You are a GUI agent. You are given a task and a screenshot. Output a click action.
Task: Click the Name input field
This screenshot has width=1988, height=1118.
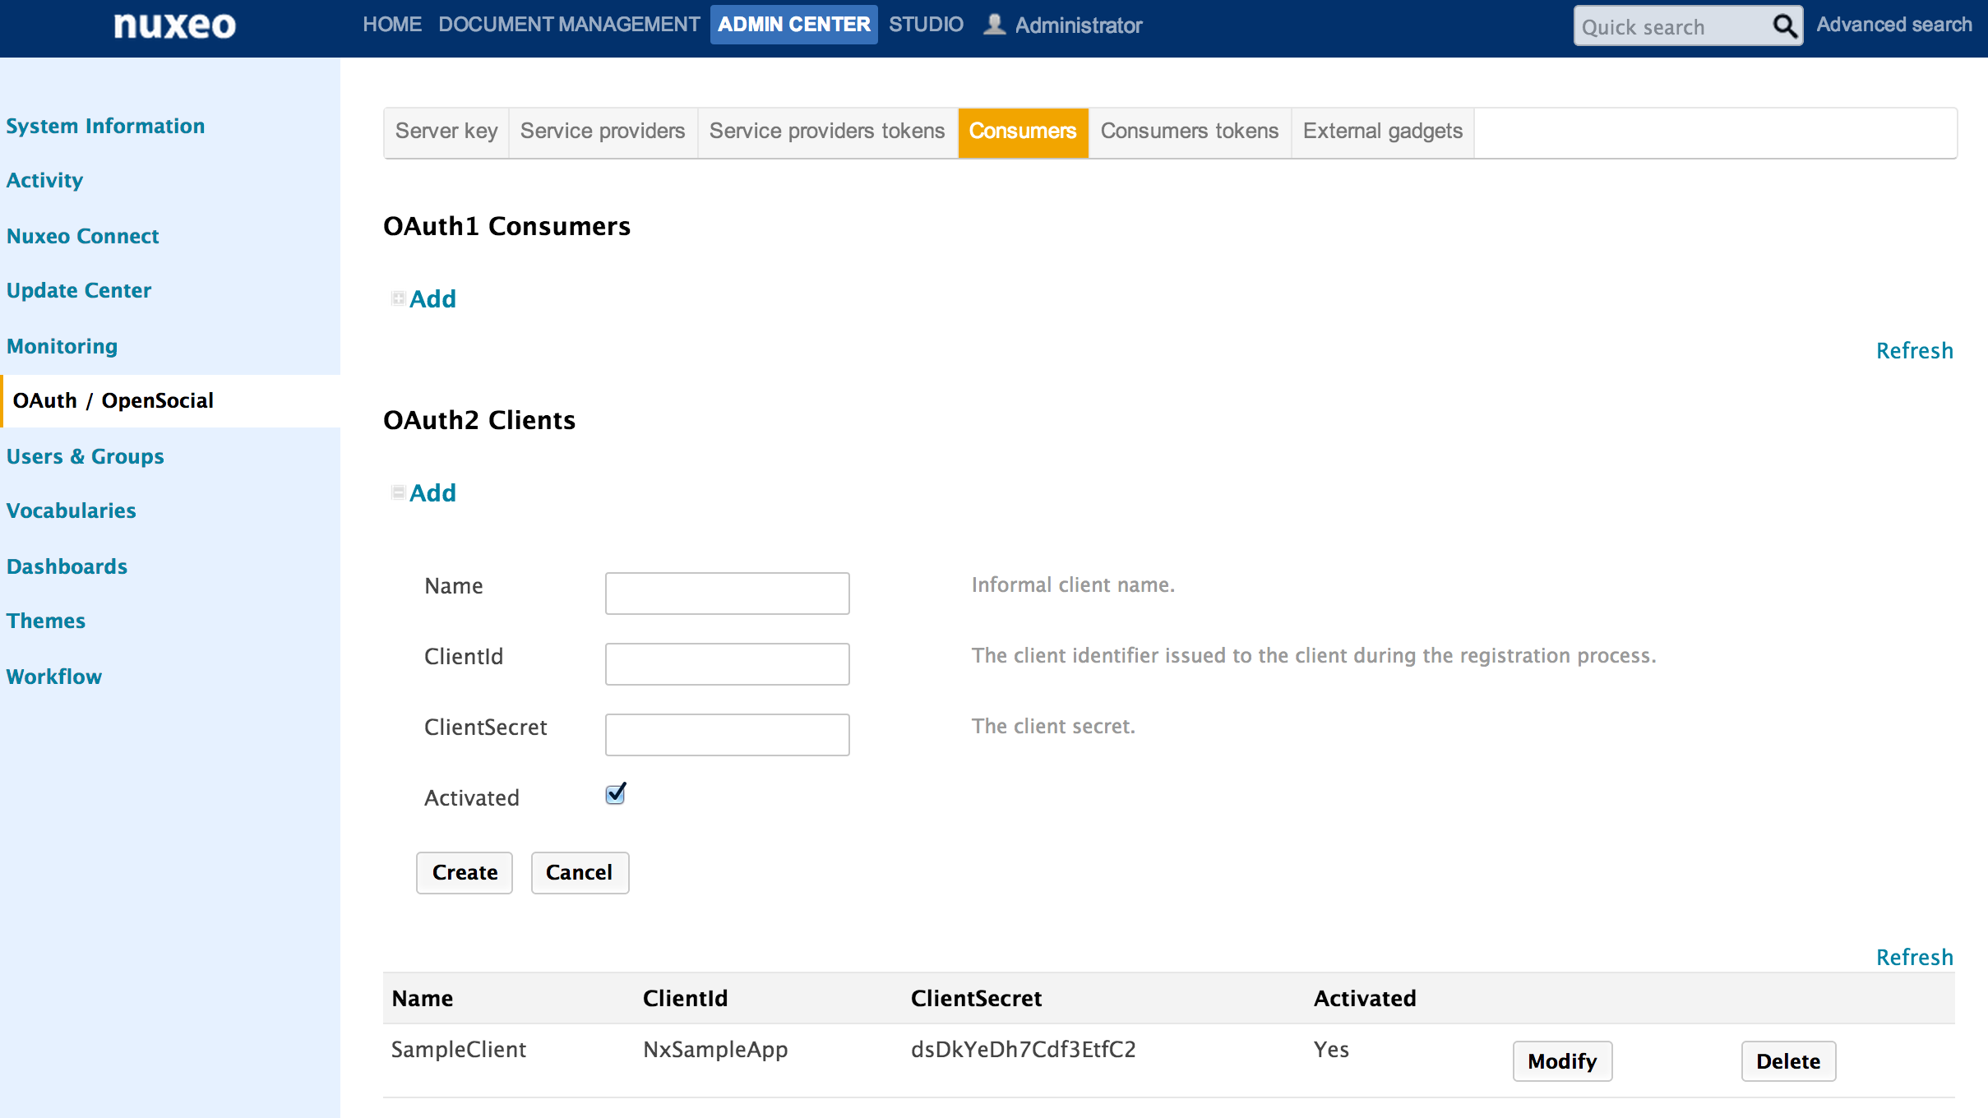[x=728, y=594]
